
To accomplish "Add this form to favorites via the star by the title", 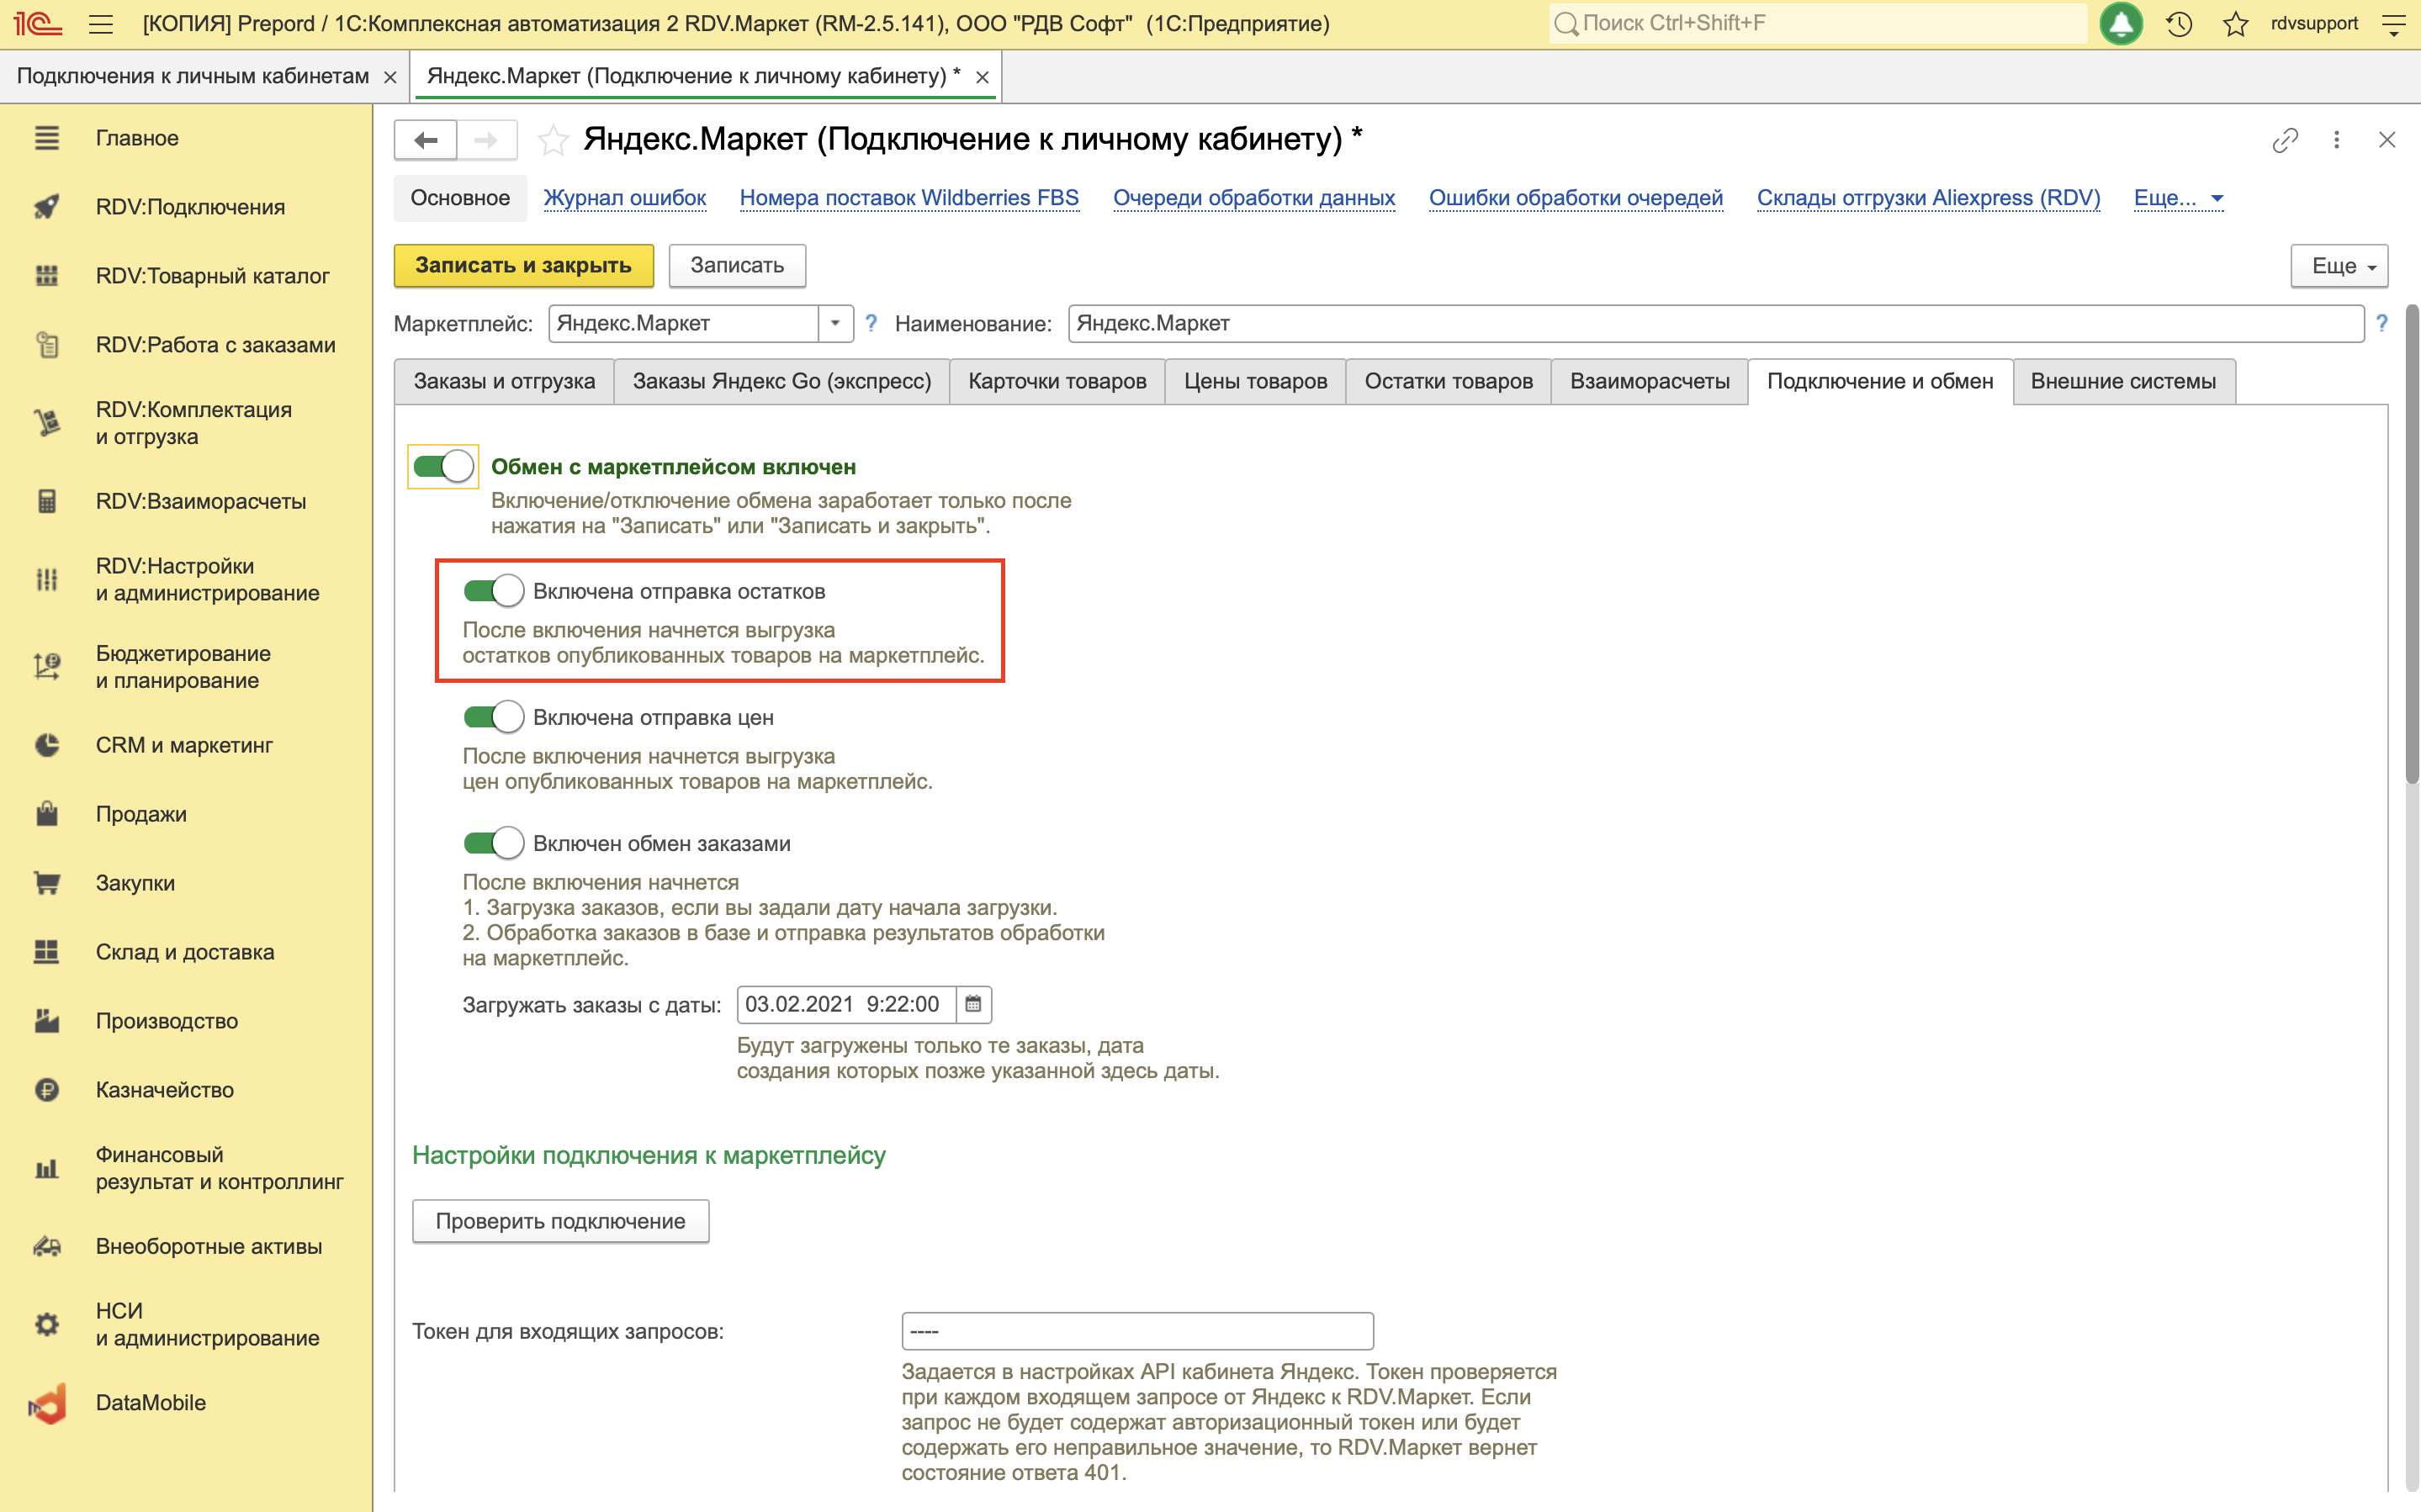I will pos(552,140).
